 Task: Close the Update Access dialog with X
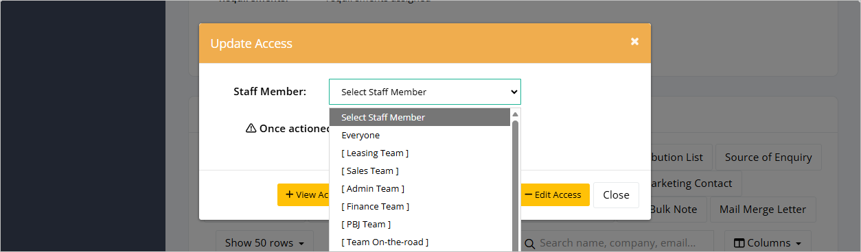click(x=634, y=42)
